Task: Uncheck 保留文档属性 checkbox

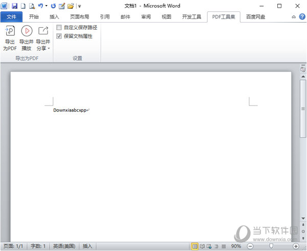Action: tap(59, 36)
